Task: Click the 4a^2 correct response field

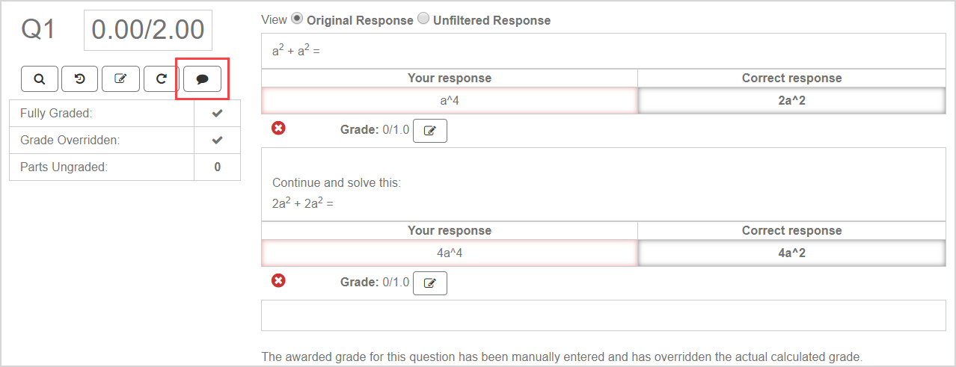Action: pos(791,253)
